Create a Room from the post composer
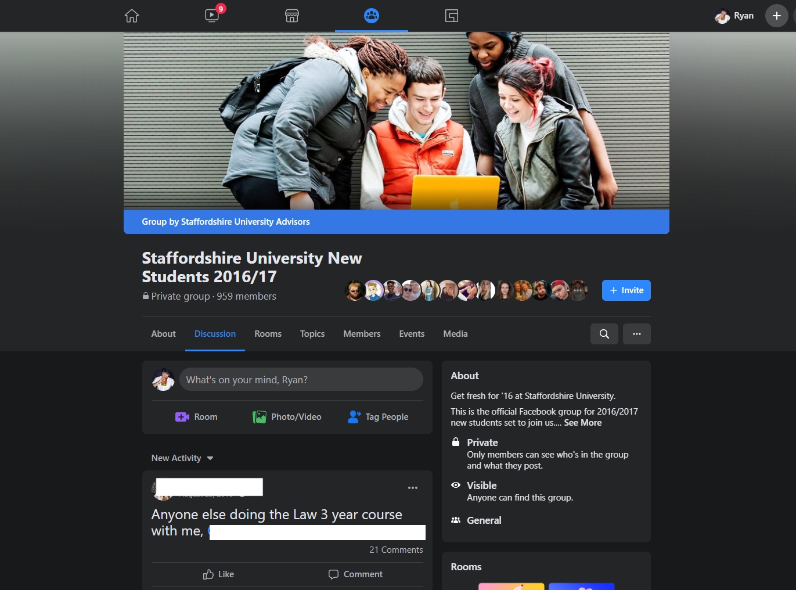Screen dimensions: 796x590 (x=196, y=417)
